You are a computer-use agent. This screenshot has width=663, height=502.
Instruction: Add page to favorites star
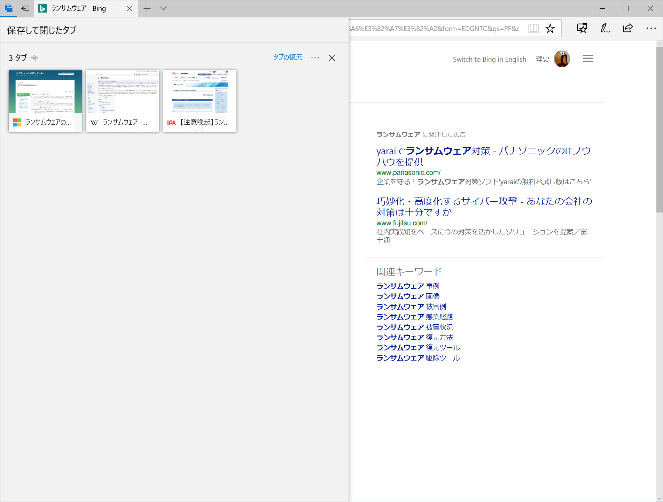pyautogui.click(x=550, y=29)
